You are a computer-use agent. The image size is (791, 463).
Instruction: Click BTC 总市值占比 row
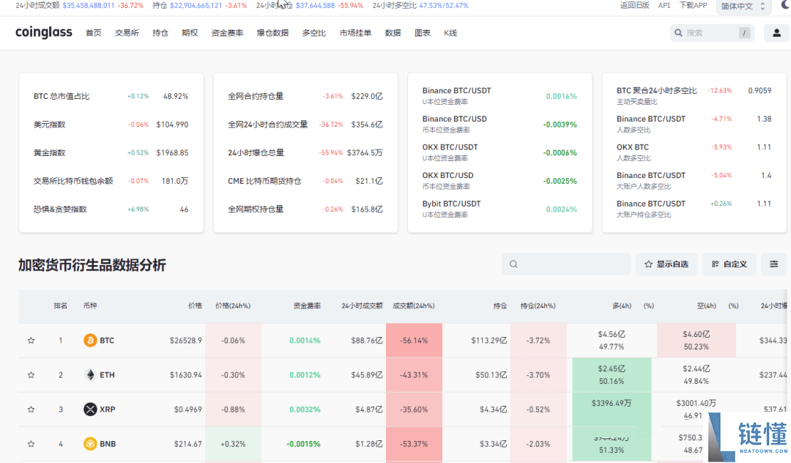[111, 96]
